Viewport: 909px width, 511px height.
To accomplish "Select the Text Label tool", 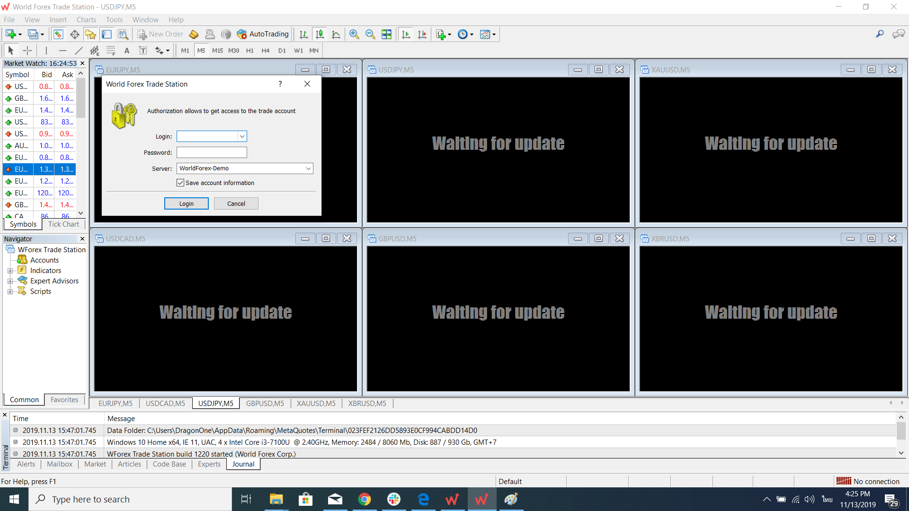I will pos(143,50).
